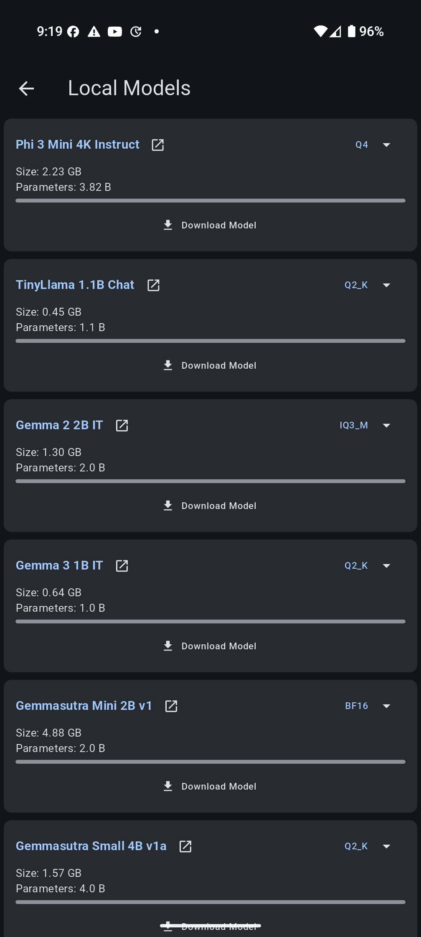
Task: Go back using the arrow icon
Action: 26,89
